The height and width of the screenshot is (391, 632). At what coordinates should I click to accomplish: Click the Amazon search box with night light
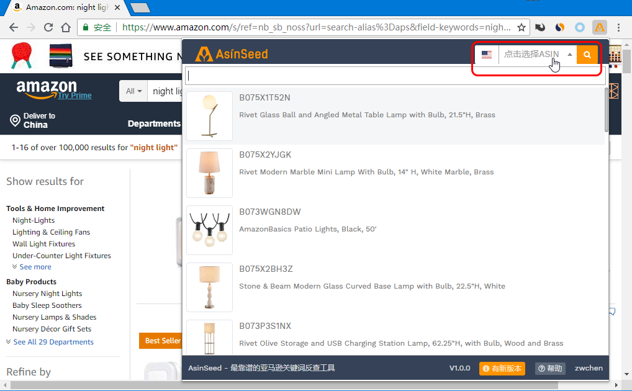pos(165,91)
